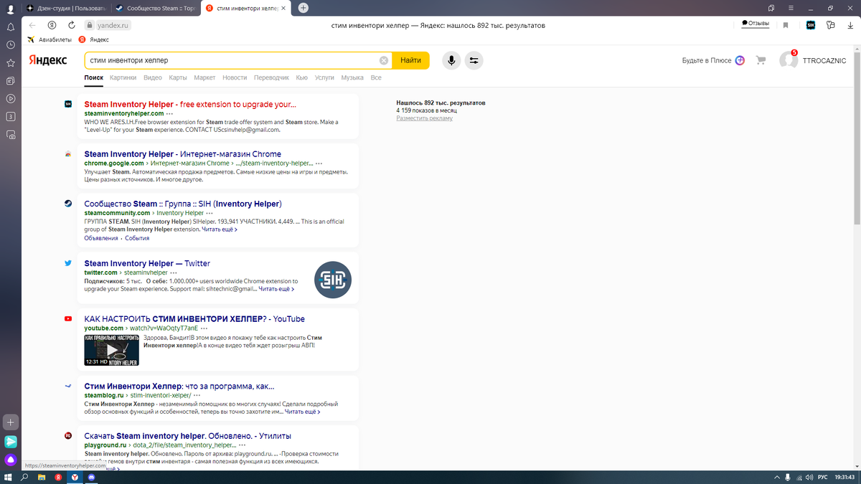Open Маркет search category
The width and height of the screenshot is (861, 484).
pyautogui.click(x=204, y=77)
